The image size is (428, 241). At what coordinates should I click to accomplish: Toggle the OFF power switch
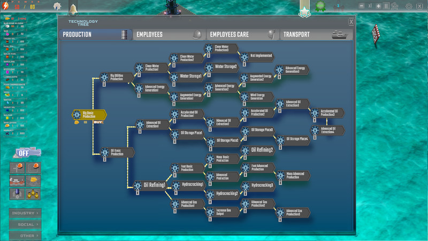coord(23,153)
